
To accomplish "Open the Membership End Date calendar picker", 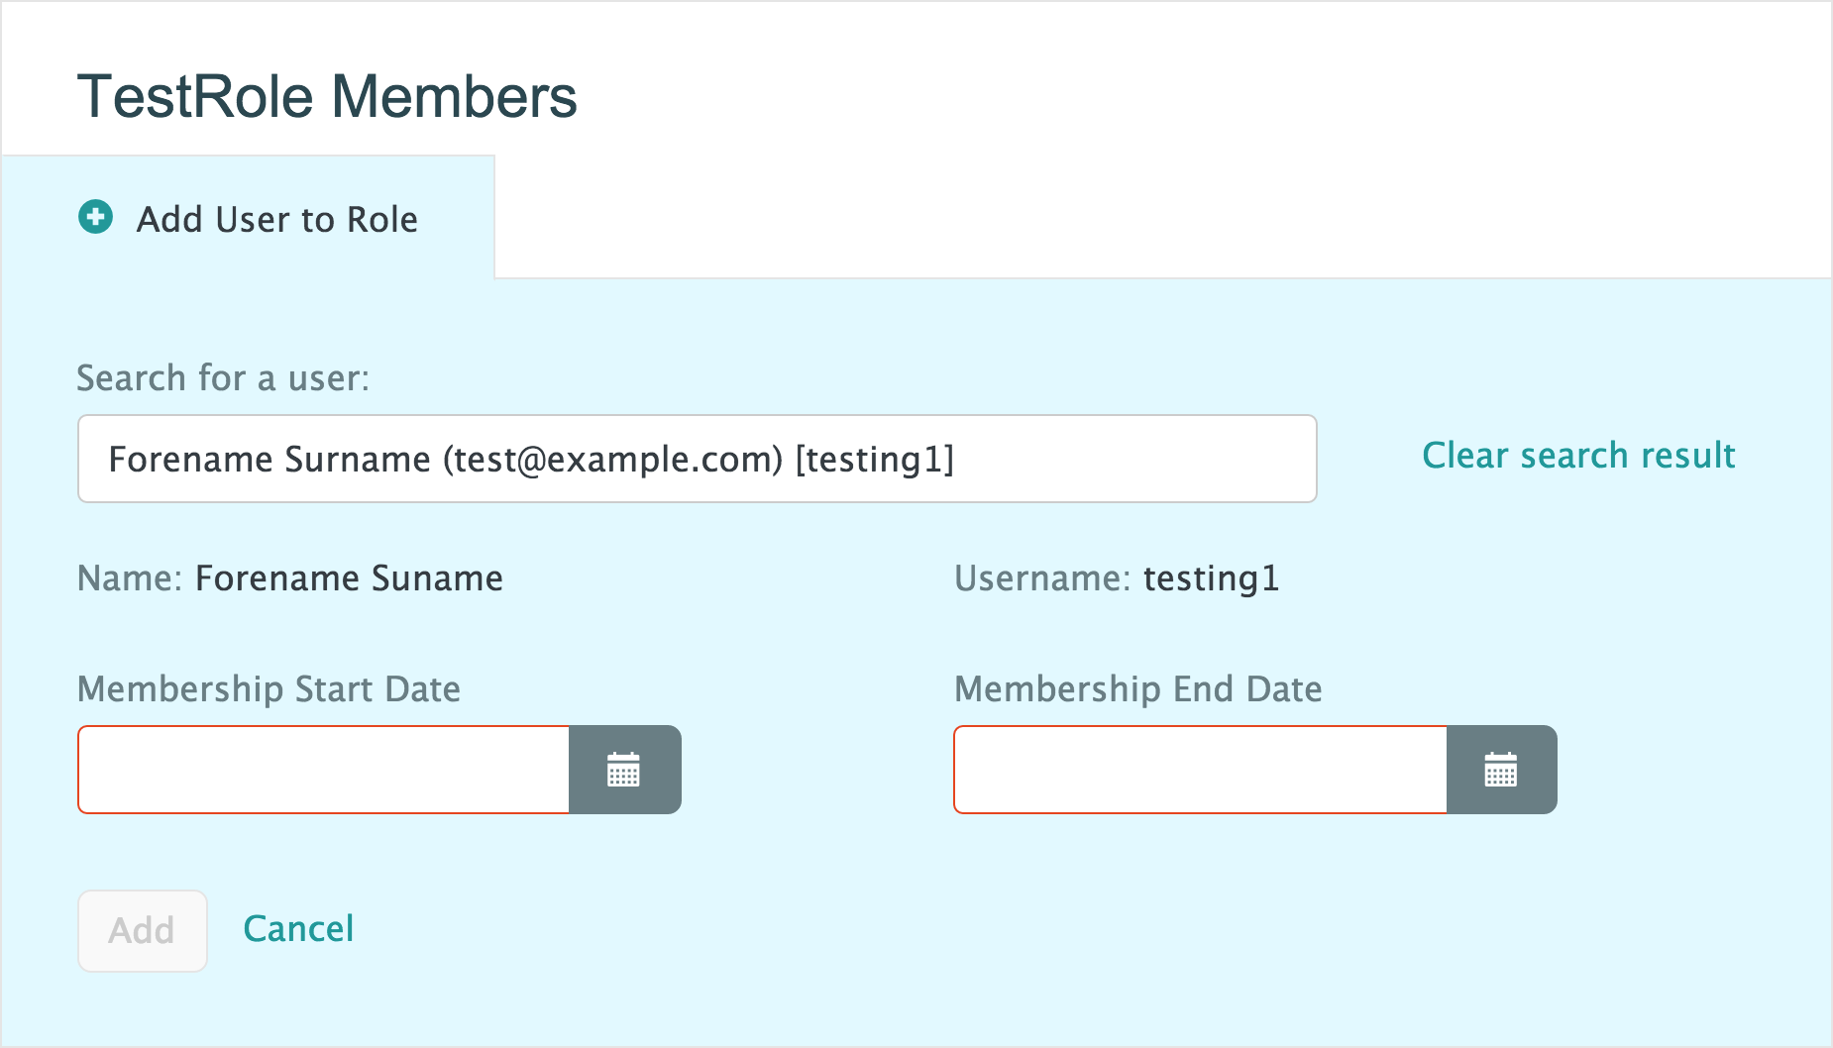I will (1501, 770).
